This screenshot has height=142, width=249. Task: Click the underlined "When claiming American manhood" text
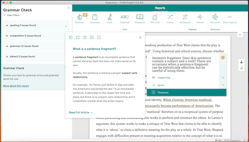click(188, 100)
